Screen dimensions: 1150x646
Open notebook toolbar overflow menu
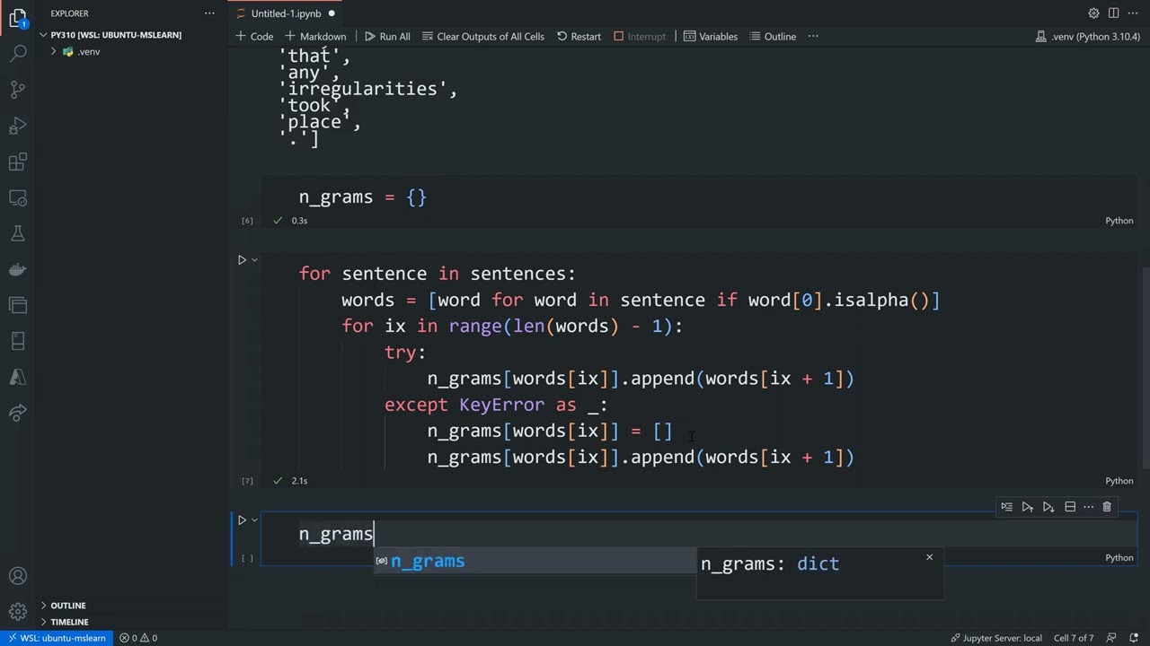(813, 37)
